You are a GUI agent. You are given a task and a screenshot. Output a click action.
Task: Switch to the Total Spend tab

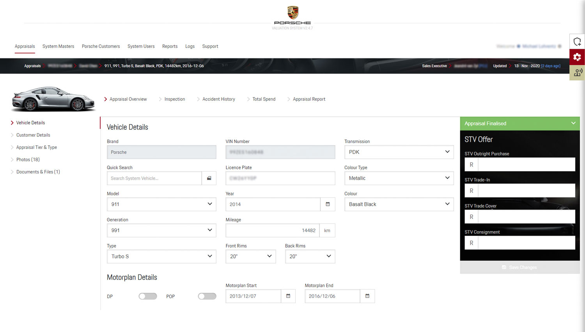pyautogui.click(x=264, y=99)
